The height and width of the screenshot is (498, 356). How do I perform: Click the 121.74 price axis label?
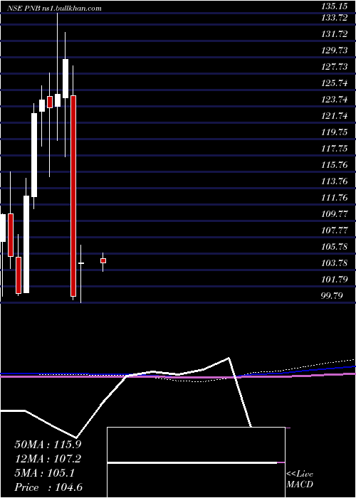point(335,116)
